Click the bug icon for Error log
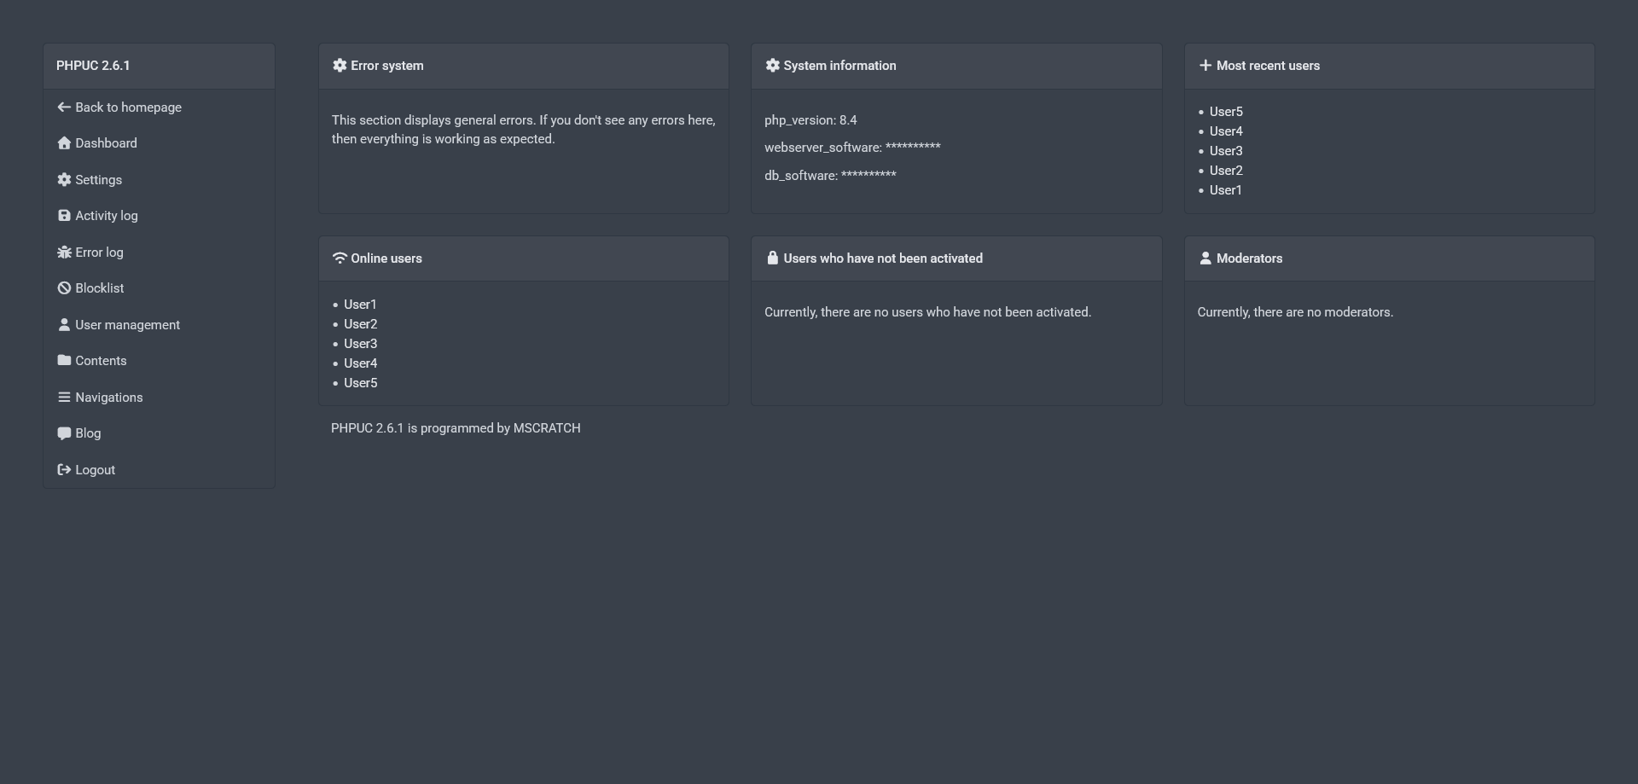This screenshot has height=784, width=1638. pos(64,253)
